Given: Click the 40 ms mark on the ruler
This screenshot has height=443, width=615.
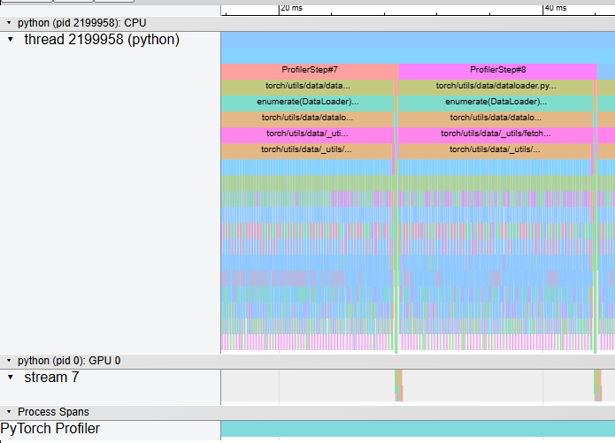Looking at the screenshot, I should [543, 8].
